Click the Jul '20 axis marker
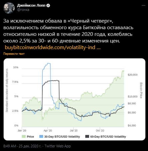The width and height of the screenshot is (148, 151). (74, 130)
